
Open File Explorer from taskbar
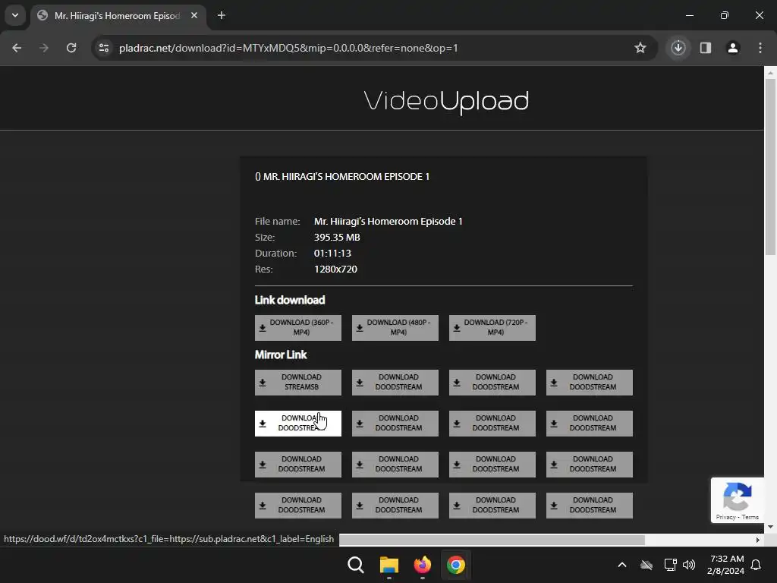(x=389, y=565)
